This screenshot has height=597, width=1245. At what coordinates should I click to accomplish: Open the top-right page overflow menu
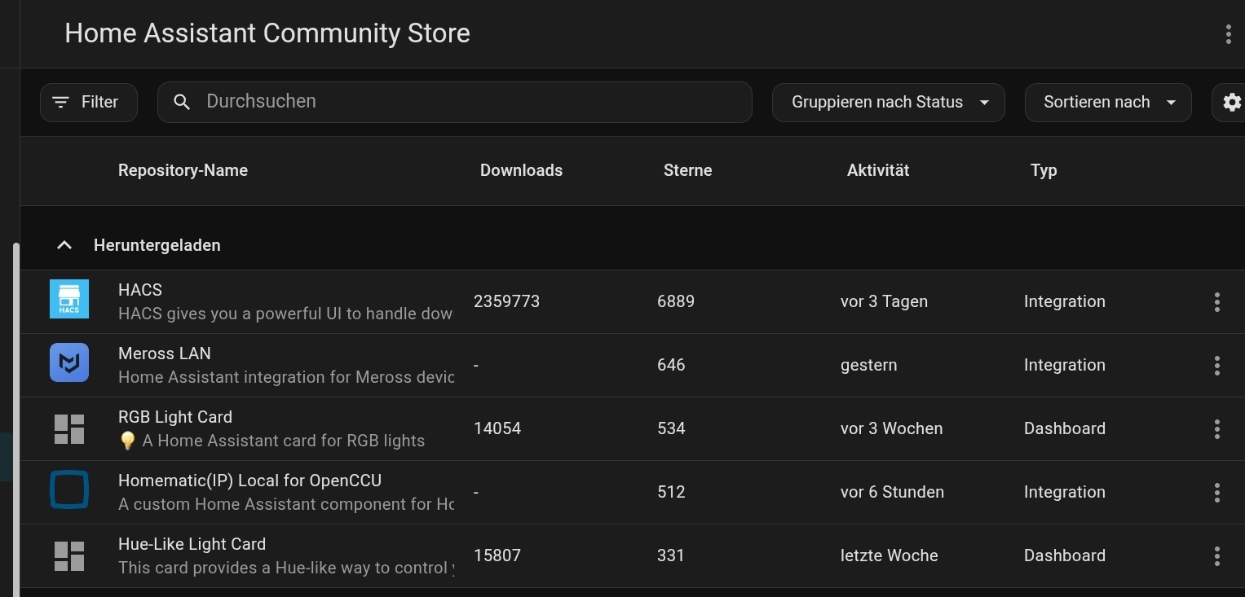pos(1228,34)
